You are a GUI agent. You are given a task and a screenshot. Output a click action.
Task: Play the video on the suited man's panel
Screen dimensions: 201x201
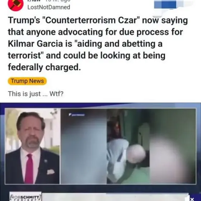pos(32,146)
